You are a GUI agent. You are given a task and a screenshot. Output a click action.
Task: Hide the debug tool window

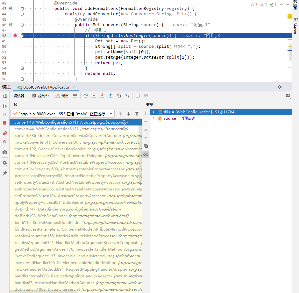[x=288, y=87]
